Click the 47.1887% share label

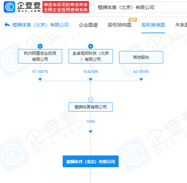[40, 72]
